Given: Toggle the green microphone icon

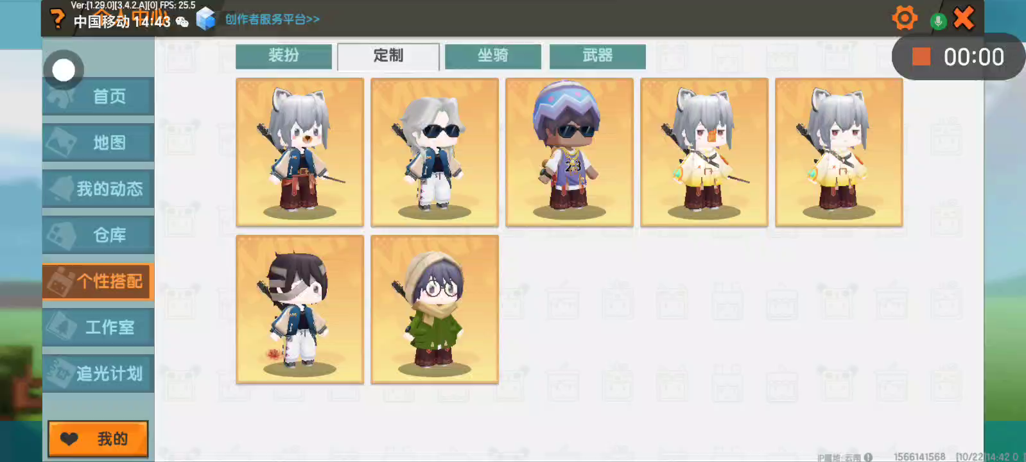Looking at the screenshot, I should (x=938, y=21).
